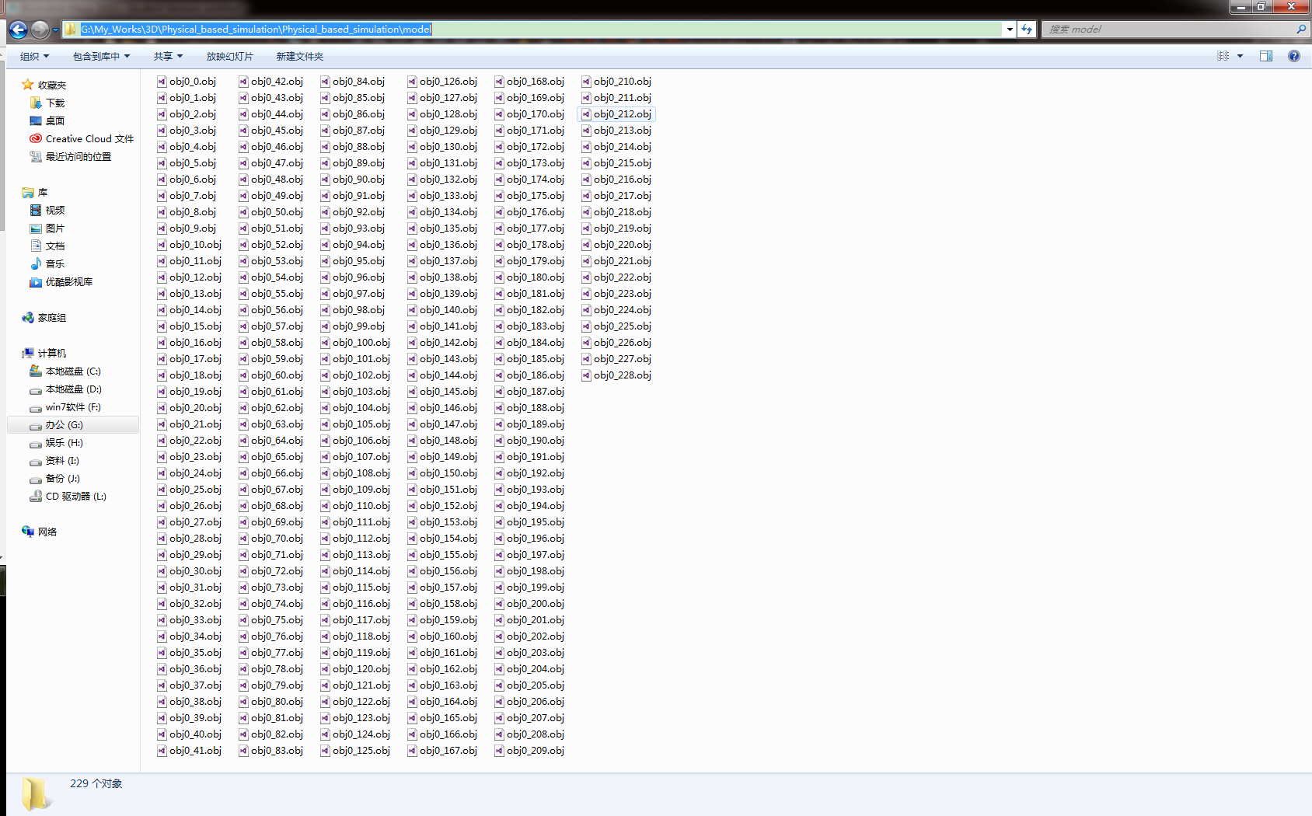Select 办公 (G:) drive
This screenshot has width=1312, height=816.
click(73, 424)
